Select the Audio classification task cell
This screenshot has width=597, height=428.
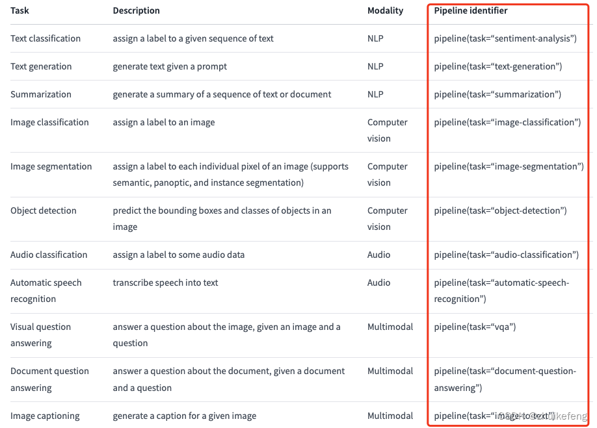(x=49, y=255)
